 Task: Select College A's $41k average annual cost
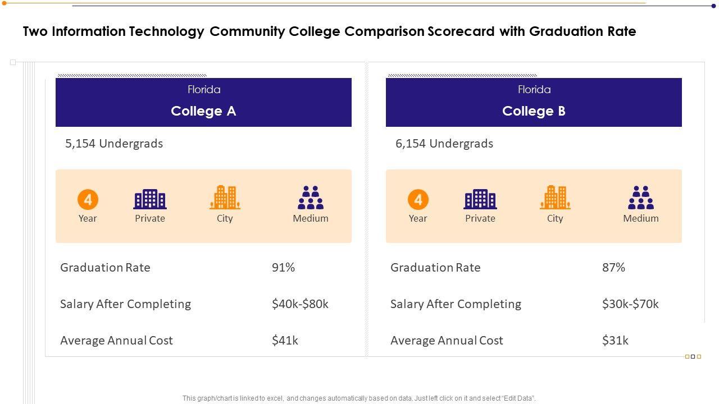285,341
